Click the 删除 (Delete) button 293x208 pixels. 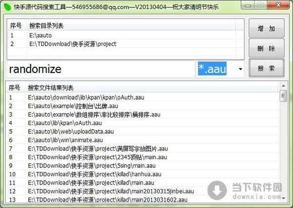(x=267, y=49)
